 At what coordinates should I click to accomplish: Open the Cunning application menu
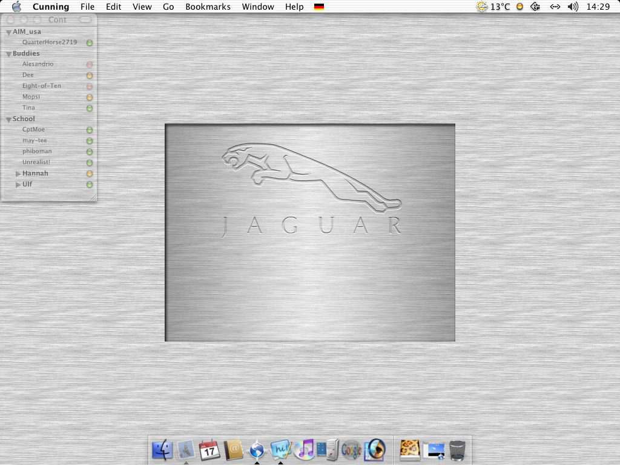pos(51,7)
